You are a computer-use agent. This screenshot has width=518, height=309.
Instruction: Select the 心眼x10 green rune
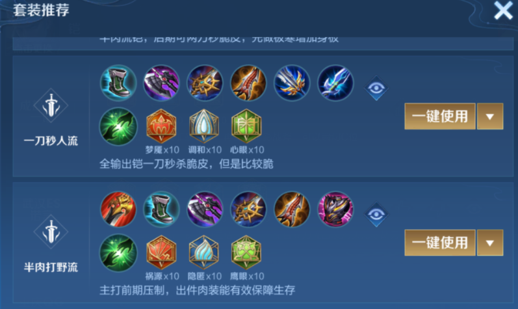[x=246, y=126]
